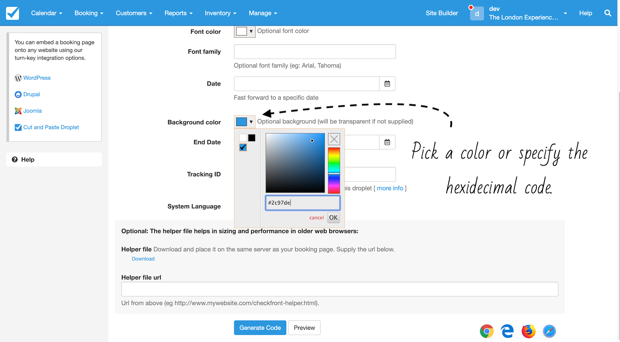The height and width of the screenshot is (342, 620).
Task: Open the Joomla integration link
Action: pyautogui.click(x=32, y=111)
